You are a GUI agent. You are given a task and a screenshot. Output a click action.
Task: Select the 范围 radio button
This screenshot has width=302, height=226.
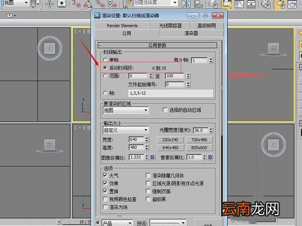pos(105,76)
